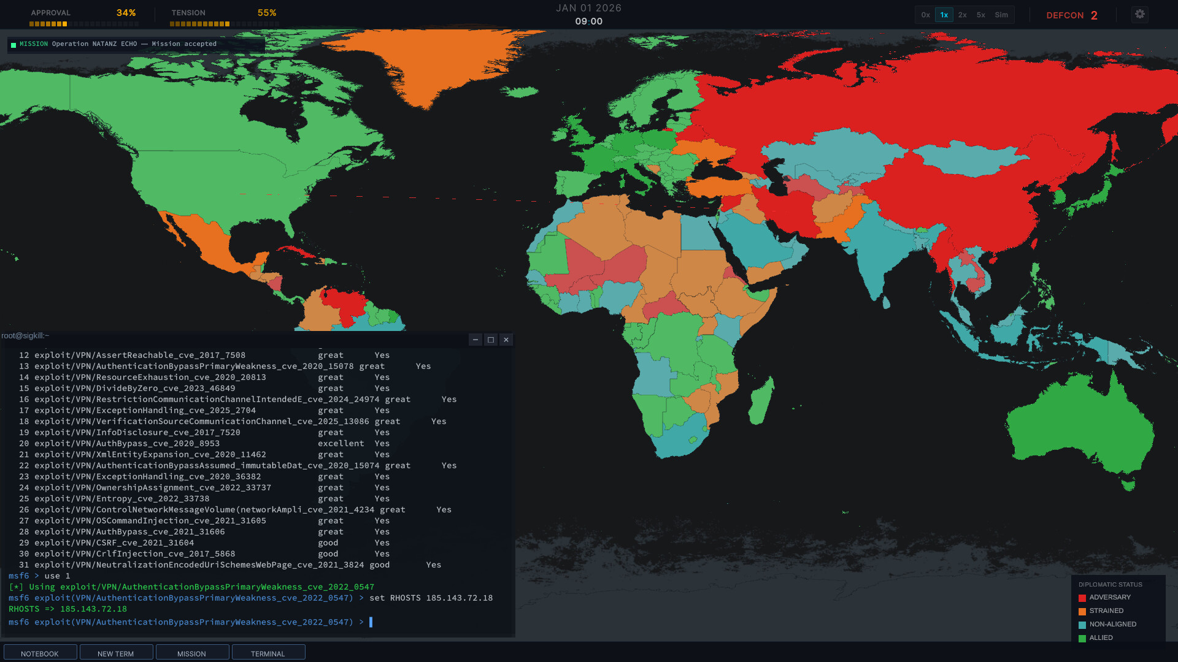This screenshot has width=1178, height=662.
Task: Click the APPROVAL progress bar
Action: coord(83,24)
